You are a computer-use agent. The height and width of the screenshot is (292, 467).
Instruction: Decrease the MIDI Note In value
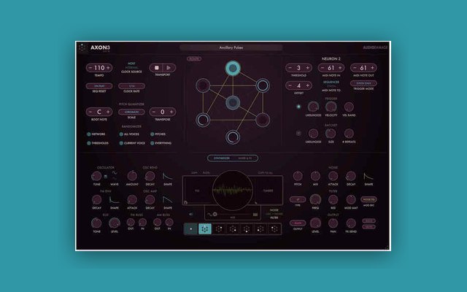(x=323, y=68)
